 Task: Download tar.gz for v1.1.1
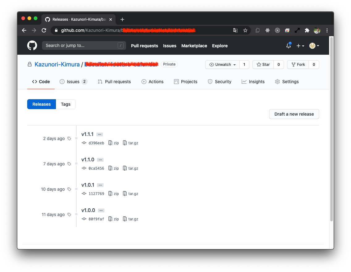point(130,143)
